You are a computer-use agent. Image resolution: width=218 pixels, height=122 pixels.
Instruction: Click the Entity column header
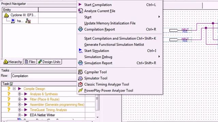click(x=20, y=10)
